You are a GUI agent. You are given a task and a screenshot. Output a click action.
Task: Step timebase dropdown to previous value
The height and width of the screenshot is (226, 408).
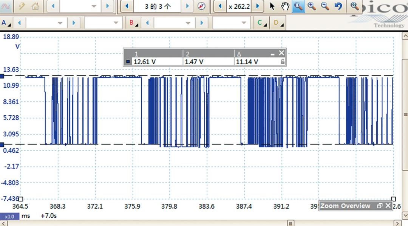(x=53, y=6)
